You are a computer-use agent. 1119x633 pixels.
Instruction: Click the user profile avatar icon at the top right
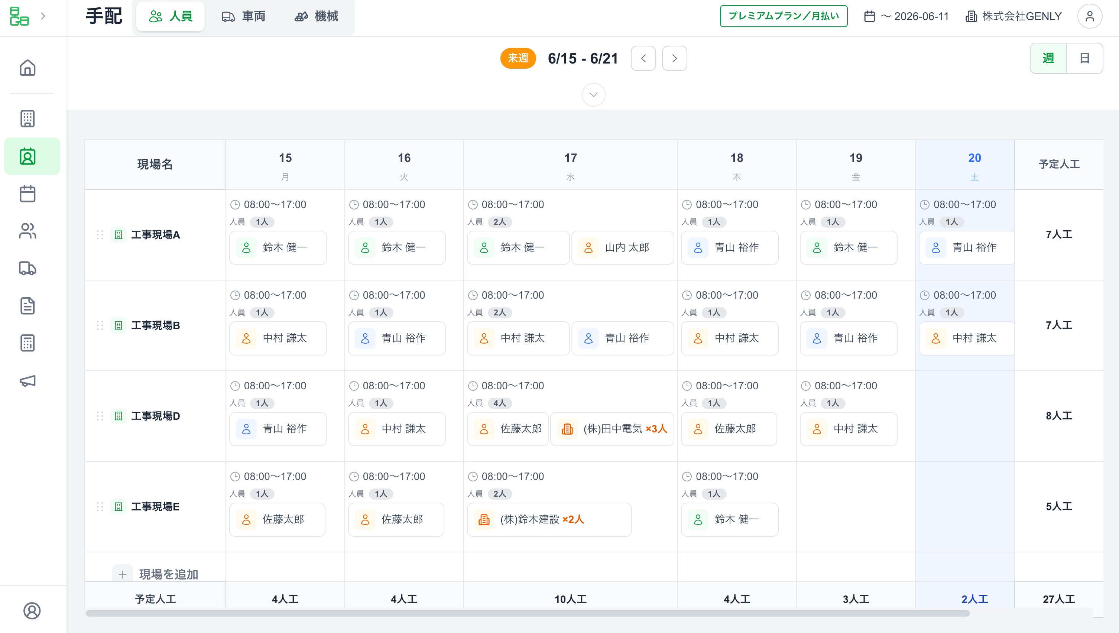click(x=1089, y=16)
